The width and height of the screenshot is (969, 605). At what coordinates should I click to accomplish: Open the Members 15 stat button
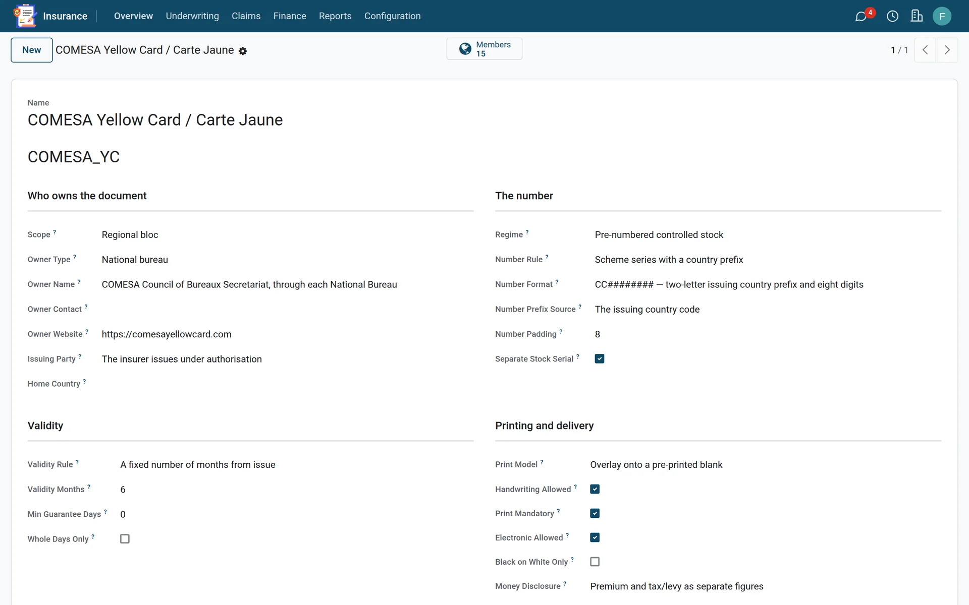pyautogui.click(x=484, y=49)
